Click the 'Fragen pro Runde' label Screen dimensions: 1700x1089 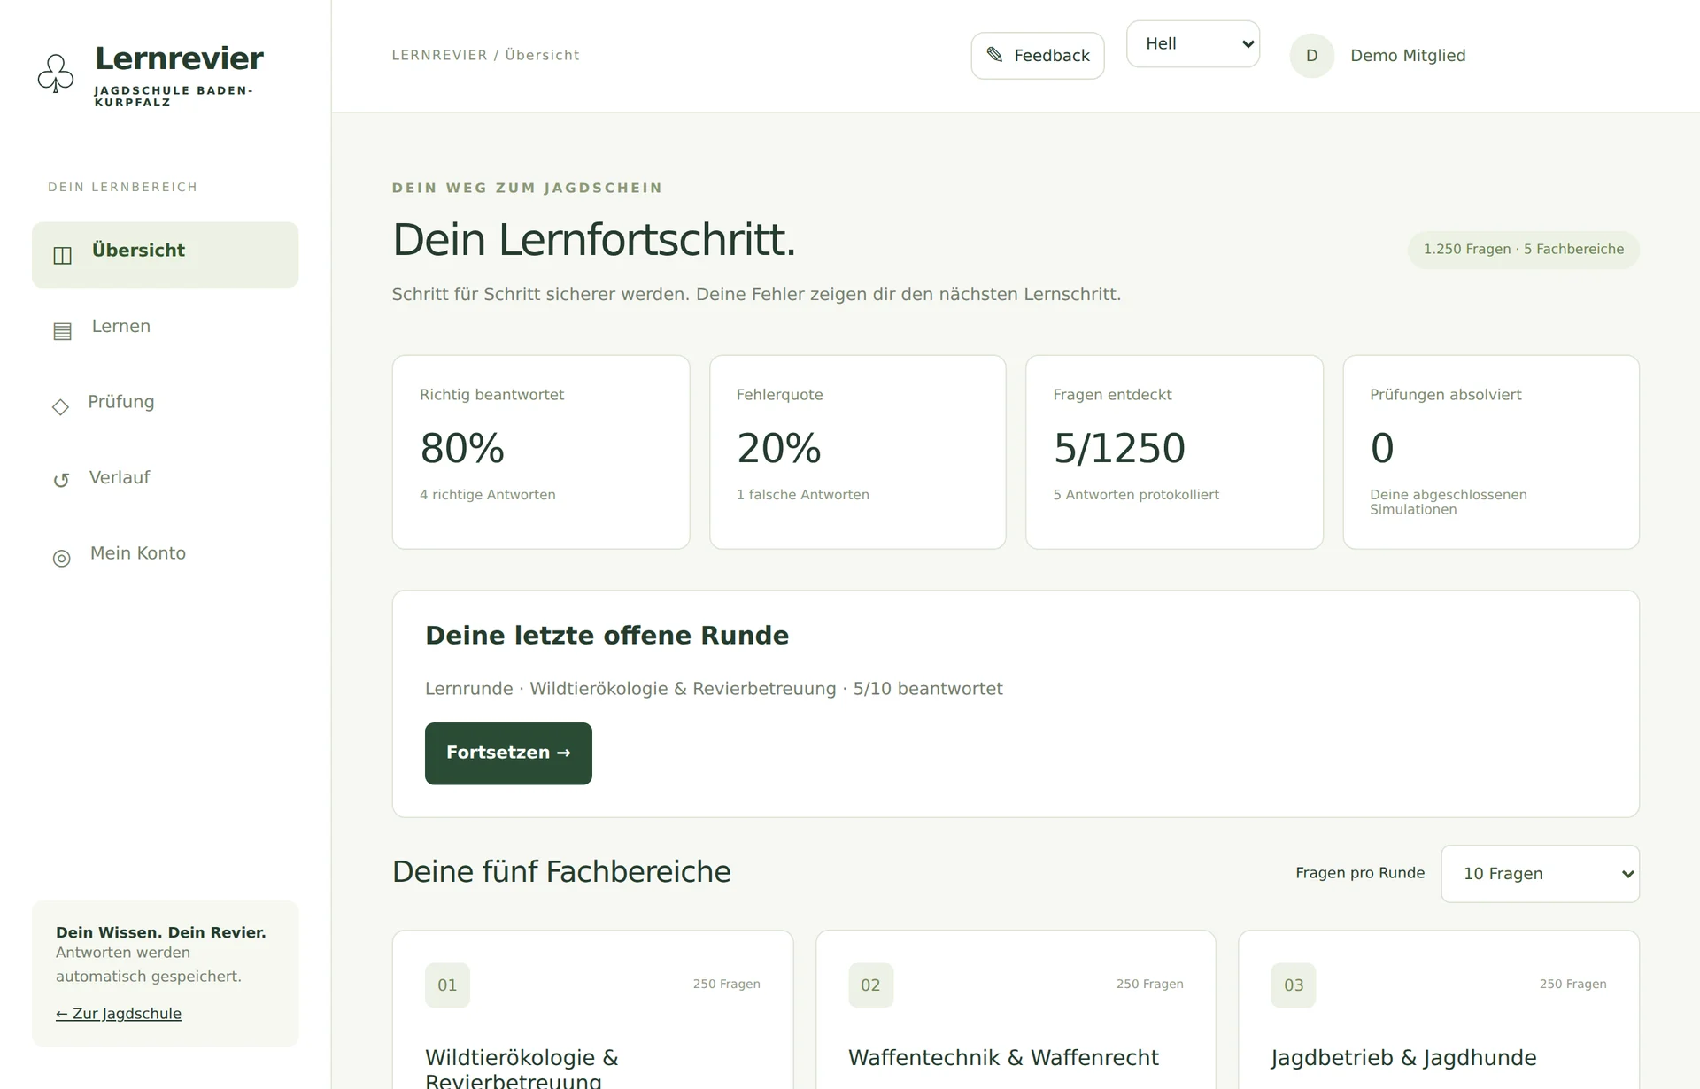click(1360, 873)
